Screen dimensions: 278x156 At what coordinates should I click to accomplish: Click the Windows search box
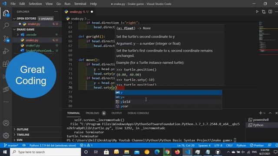click(45, 152)
